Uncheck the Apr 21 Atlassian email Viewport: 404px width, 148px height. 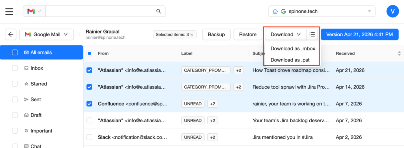click(x=89, y=70)
